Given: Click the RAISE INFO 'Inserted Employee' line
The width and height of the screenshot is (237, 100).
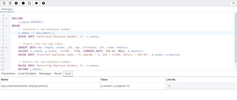Looking at the screenshot, I should [x=99, y=55].
